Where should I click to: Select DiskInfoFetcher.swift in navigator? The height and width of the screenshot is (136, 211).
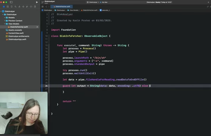[x=20, y=27]
